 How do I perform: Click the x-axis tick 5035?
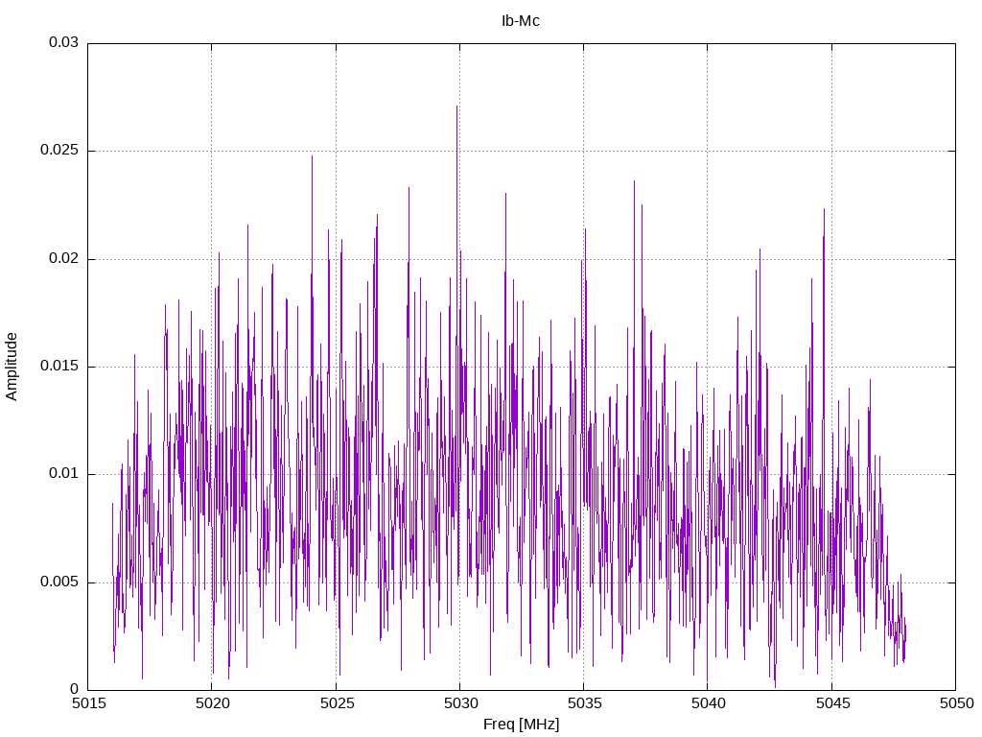click(x=585, y=703)
